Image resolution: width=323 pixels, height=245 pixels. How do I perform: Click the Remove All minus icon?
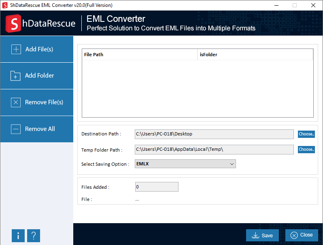[x=16, y=129]
